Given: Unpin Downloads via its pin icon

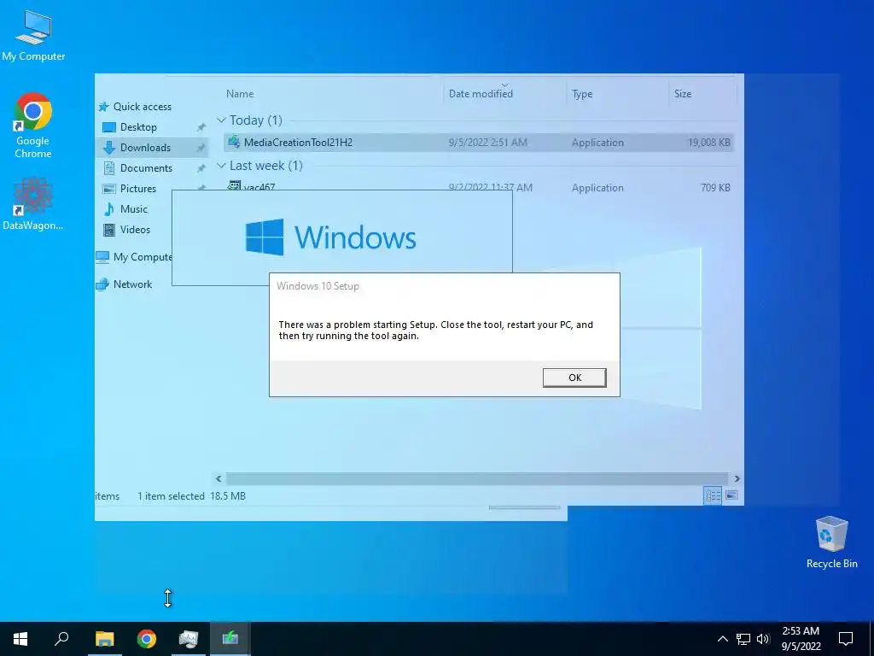Looking at the screenshot, I should pos(201,149).
